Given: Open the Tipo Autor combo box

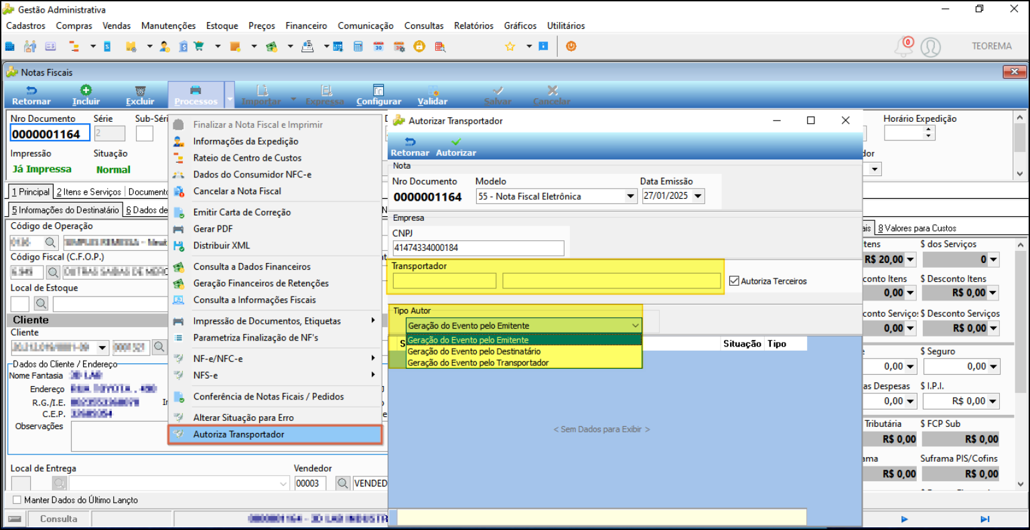Looking at the screenshot, I should [524, 326].
